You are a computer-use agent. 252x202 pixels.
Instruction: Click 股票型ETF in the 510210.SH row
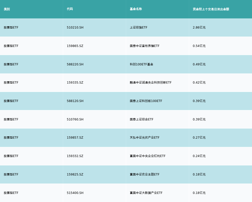tap(11, 28)
